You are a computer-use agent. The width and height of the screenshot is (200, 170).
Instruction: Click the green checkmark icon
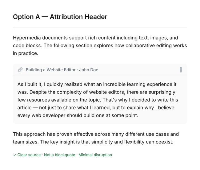[x=14, y=155]
